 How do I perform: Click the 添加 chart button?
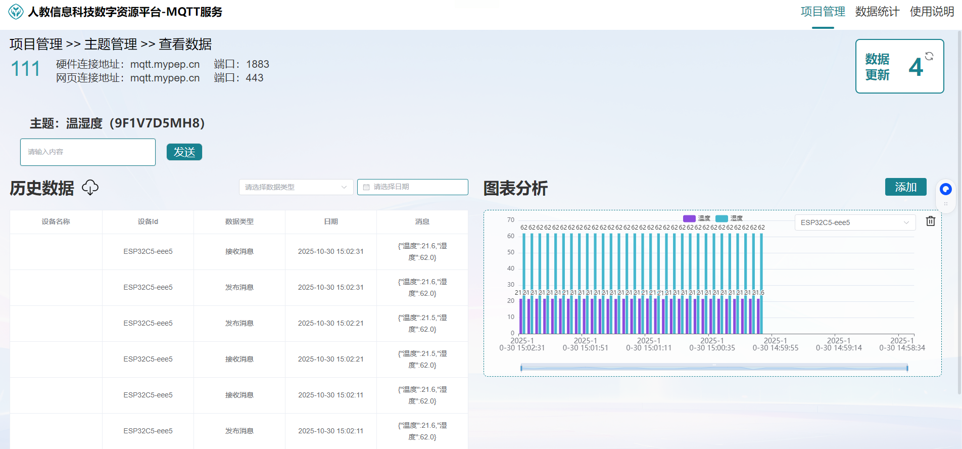pos(906,187)
